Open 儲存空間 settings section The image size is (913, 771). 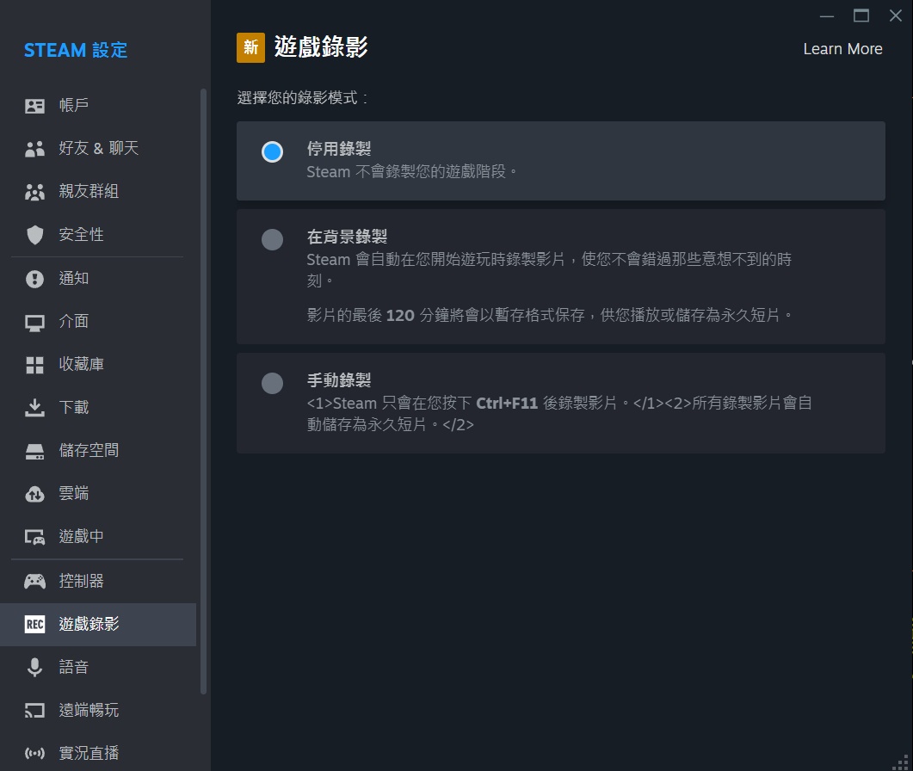pyautogui.click(x=89, y=451)
